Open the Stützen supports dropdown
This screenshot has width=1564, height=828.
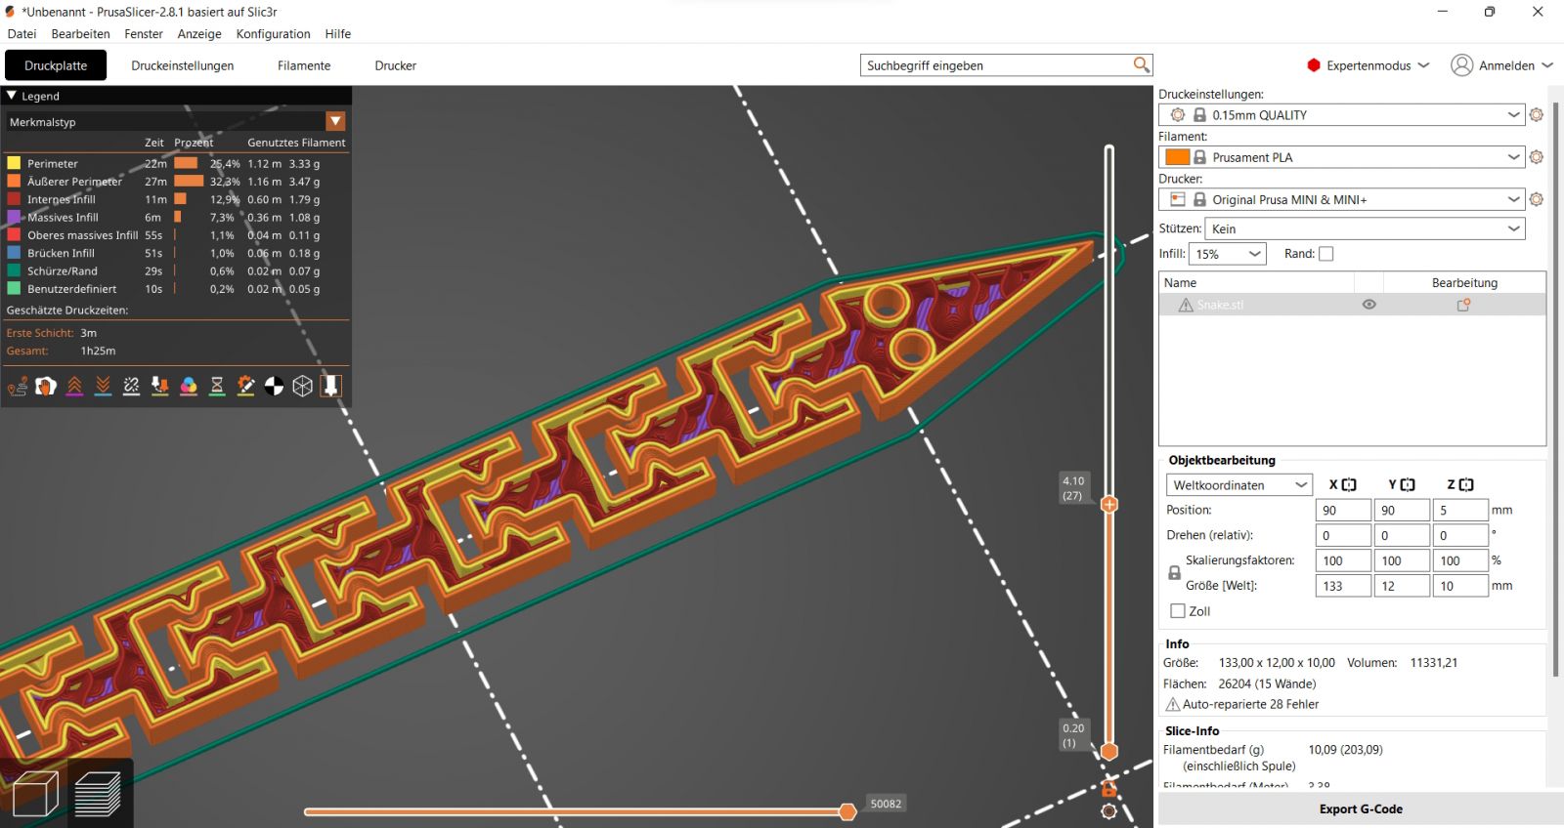click(x=1366, y=228)
